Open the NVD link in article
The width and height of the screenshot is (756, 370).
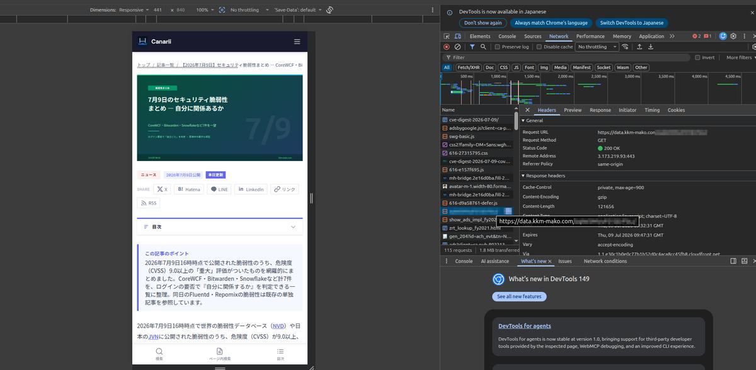coord(278,326)
